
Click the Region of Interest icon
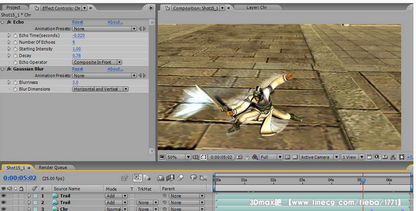[287, 157]
